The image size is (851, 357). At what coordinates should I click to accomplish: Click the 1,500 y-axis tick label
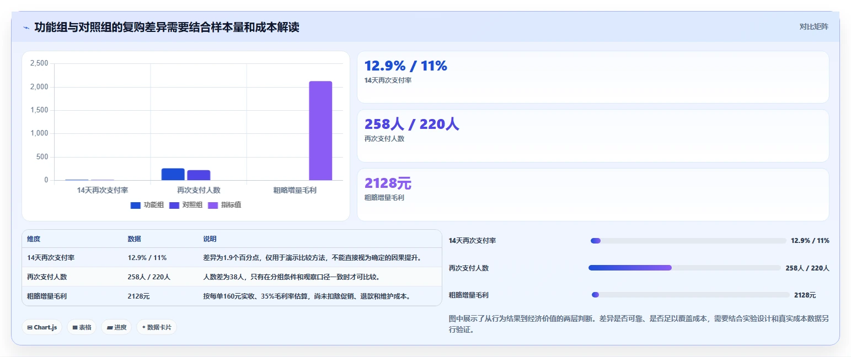point(39,110)
